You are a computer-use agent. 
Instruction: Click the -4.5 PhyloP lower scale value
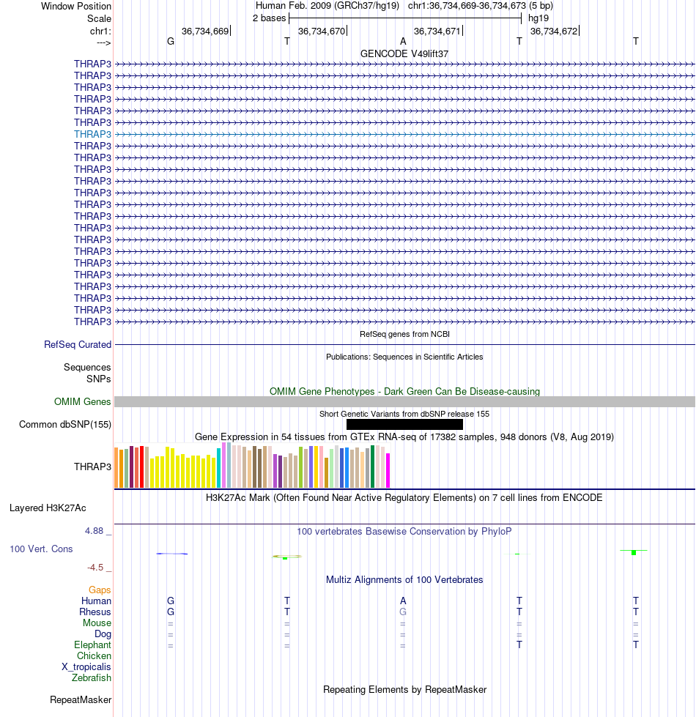(95, 568)
